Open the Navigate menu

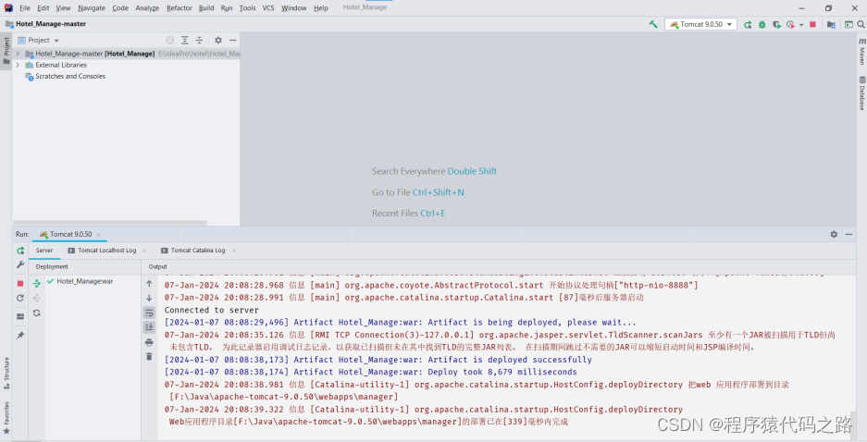(92, 7)
